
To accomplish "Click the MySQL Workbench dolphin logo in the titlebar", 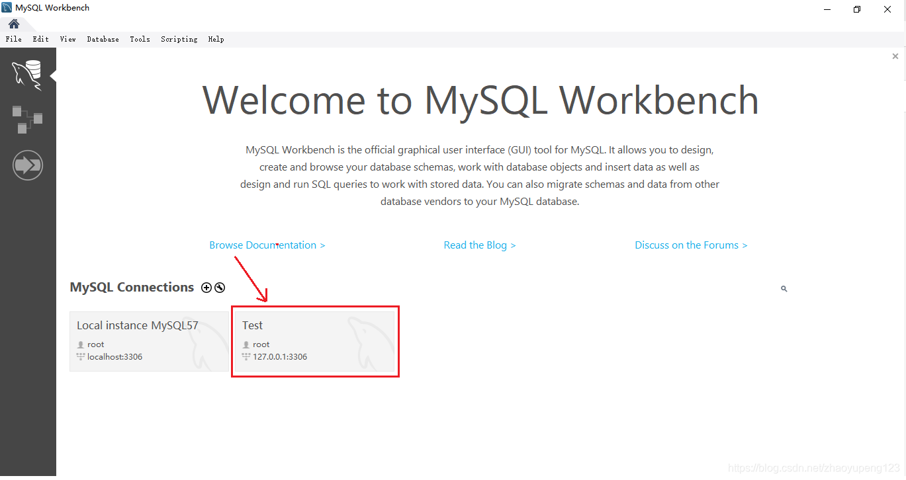I will (7, 7).
